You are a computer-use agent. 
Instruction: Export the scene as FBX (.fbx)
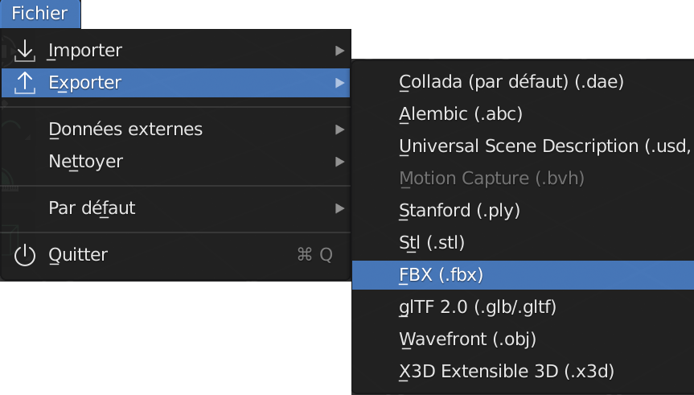click(x=441, y=275)
